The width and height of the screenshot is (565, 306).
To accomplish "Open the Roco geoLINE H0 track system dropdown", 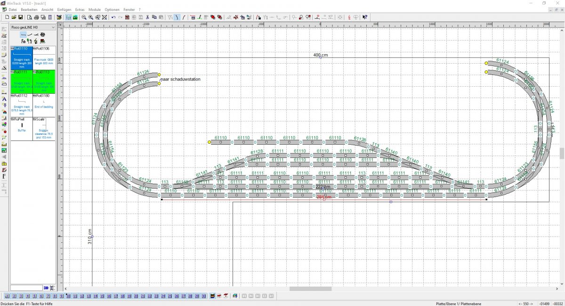I will click(33, 27).
